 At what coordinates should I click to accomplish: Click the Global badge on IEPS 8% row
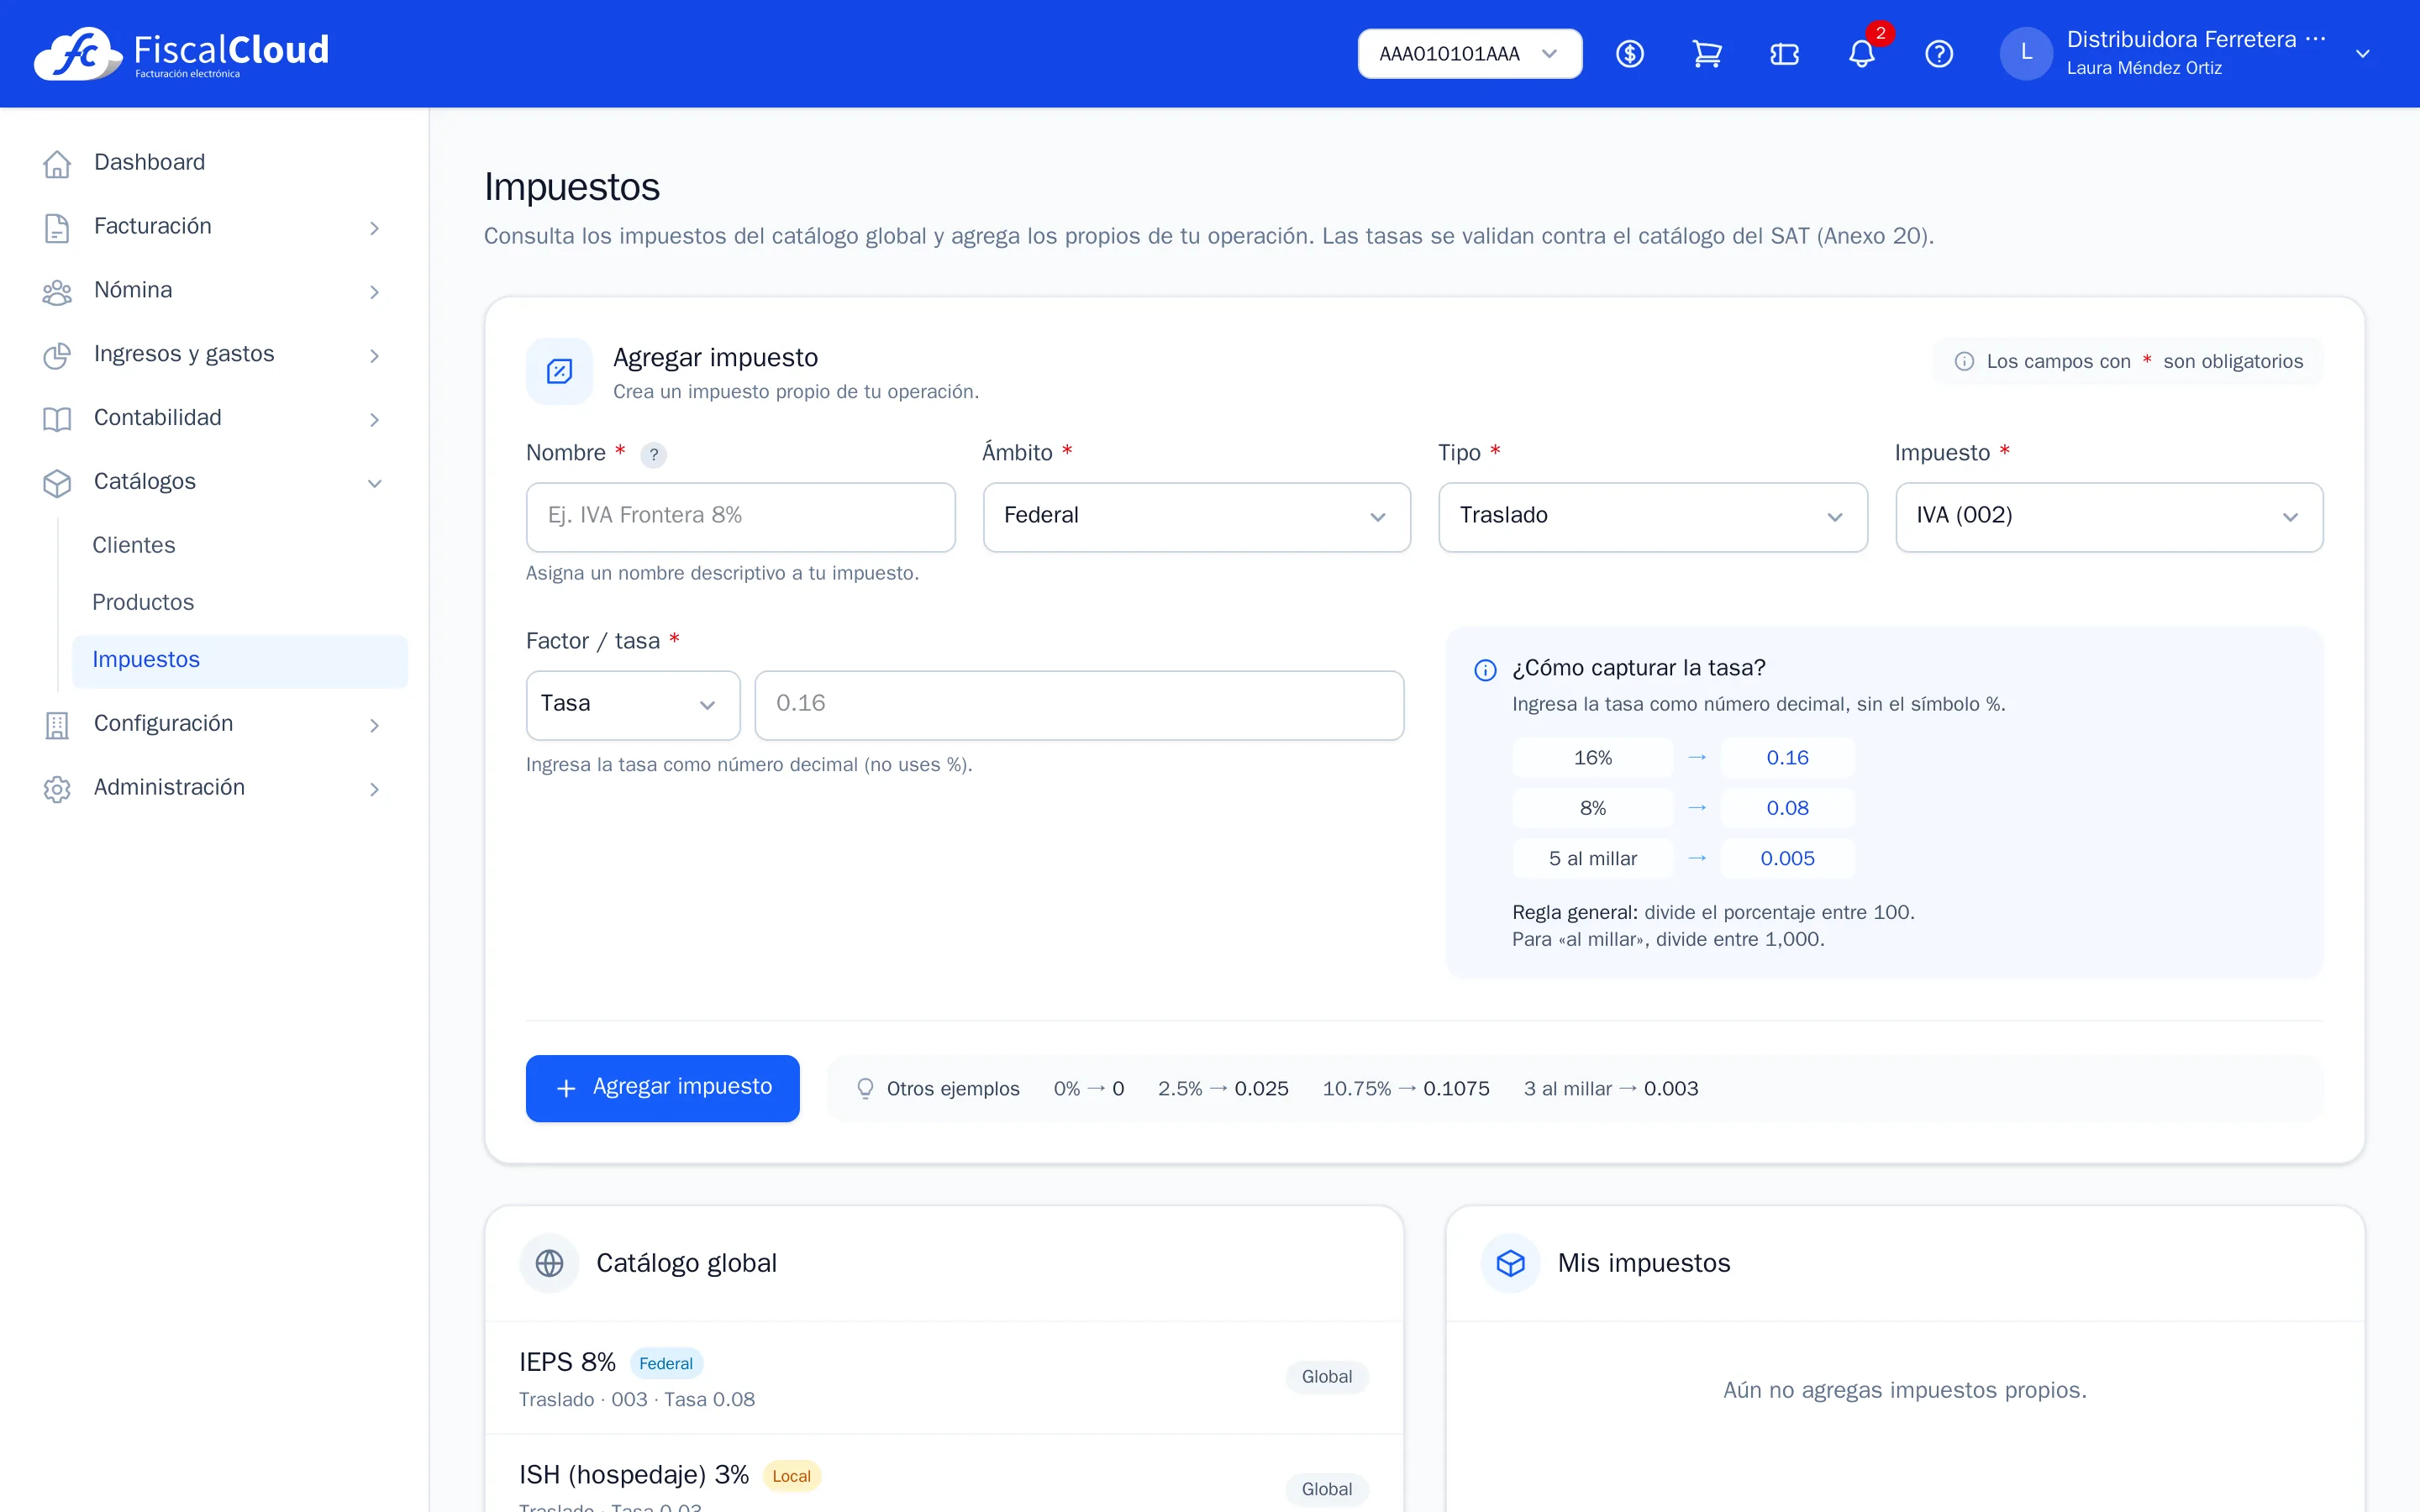1327,1377
